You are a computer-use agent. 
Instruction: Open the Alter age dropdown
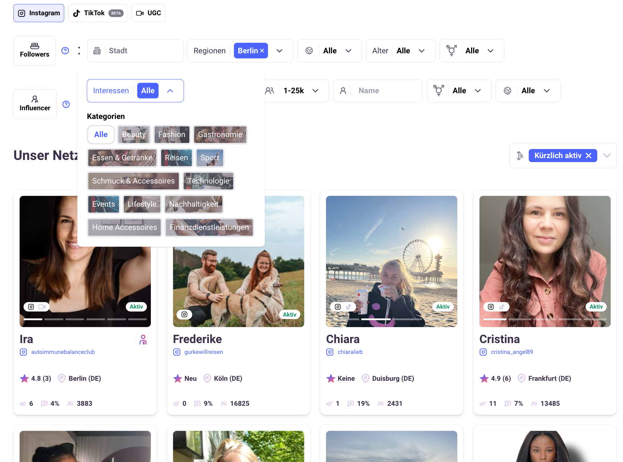[x=400, y=51]
